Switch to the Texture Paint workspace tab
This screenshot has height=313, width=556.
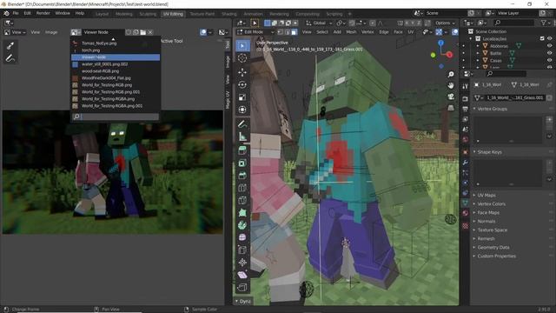click(x=202, y=14)
